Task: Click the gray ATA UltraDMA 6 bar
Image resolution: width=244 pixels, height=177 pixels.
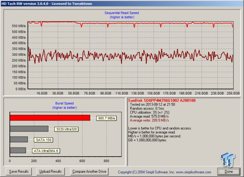Action: [x=18, y=150]
